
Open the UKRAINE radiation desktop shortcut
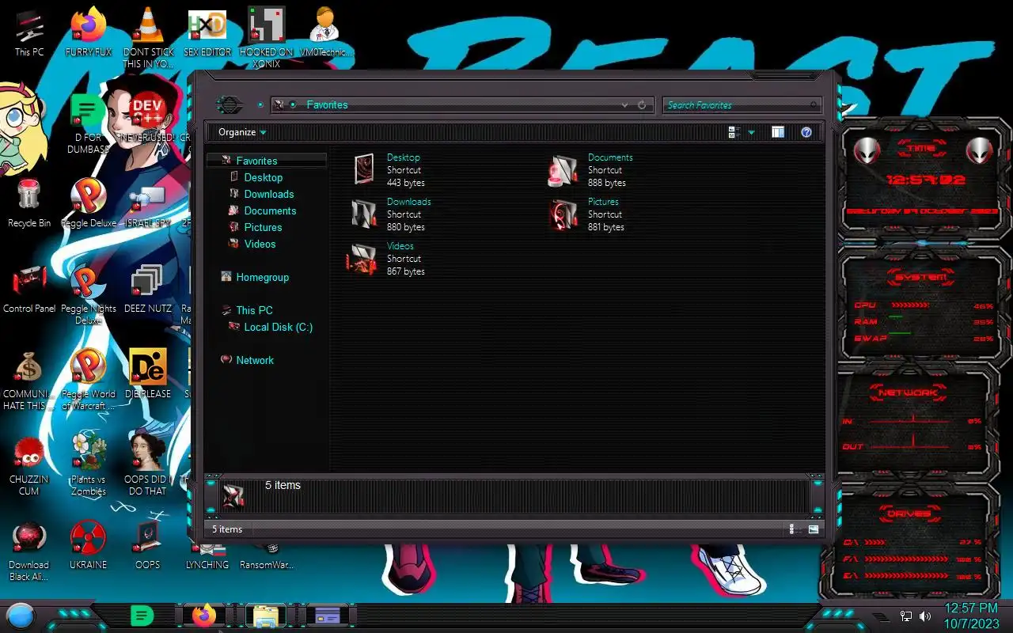point(88,546)
